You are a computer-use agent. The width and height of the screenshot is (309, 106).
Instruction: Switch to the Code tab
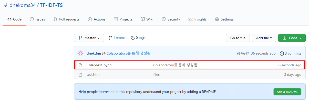click(x=14, y=19)
